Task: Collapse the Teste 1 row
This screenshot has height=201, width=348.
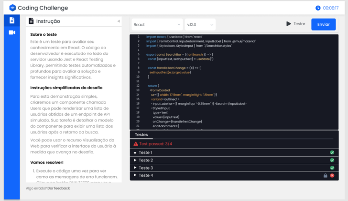Action: [x=135, y=153]
